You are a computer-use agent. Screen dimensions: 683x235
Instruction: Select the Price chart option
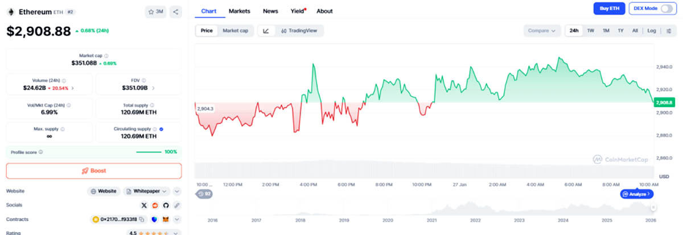pyautogui.click(x=207, y=31)
